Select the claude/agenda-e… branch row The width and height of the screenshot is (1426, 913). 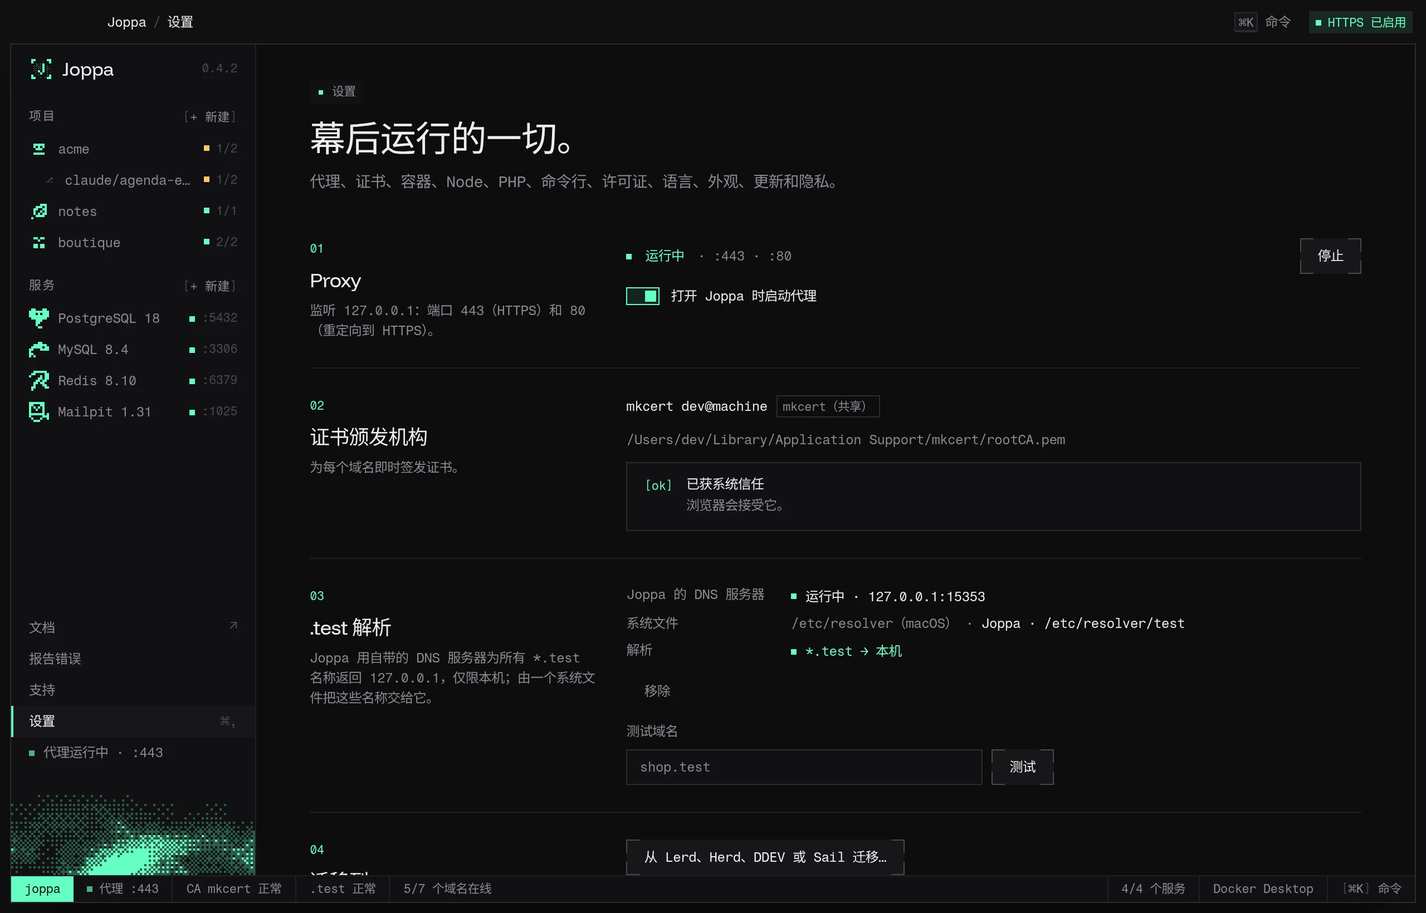pyautogui.click(x=133, y=180)
